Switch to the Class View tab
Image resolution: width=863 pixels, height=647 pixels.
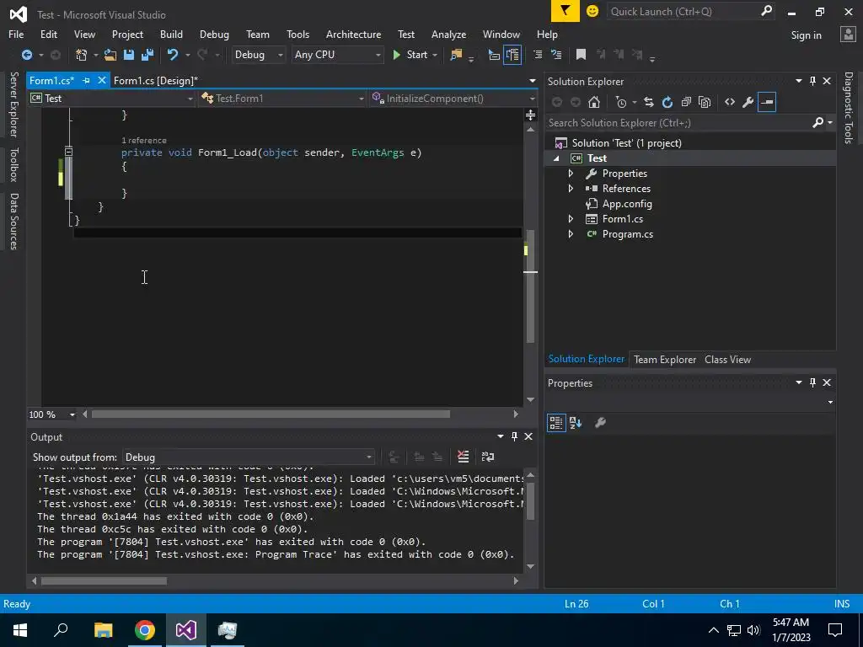(727, 359)
